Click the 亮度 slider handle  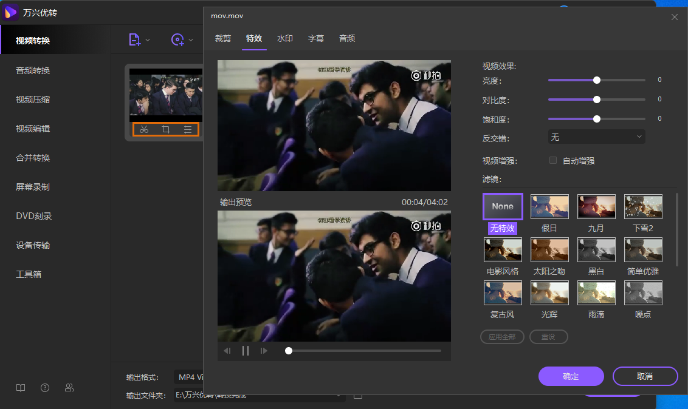coord(597,79)
